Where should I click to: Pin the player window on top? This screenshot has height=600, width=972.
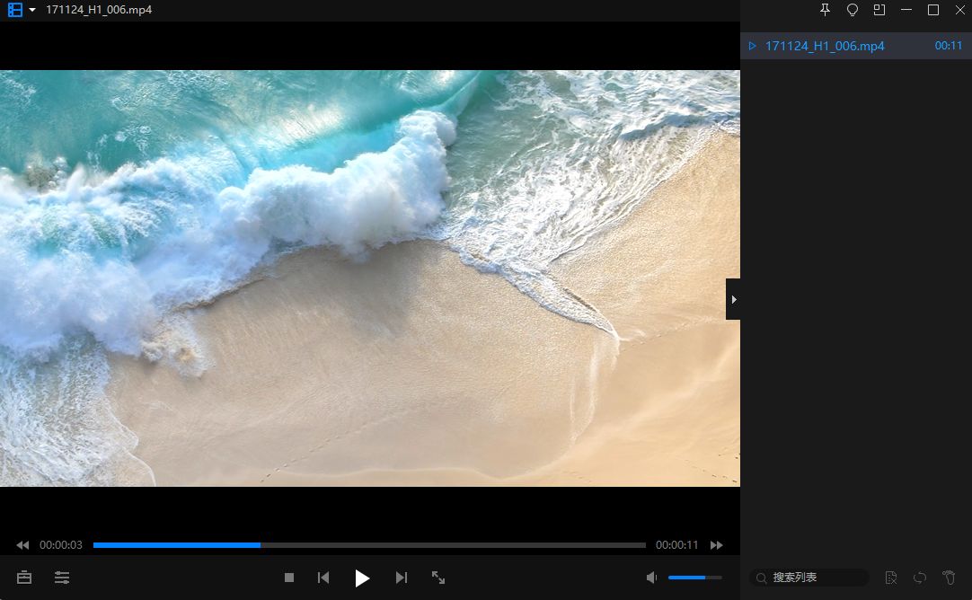click(x=826, y=10)
